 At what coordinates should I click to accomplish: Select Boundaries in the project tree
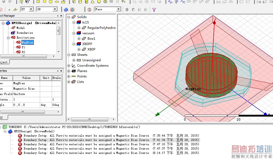pos(25,33)
